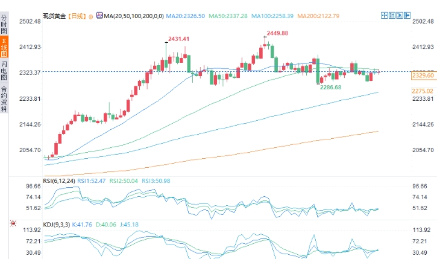Open the 合约资料 tab
Image resolution: width=437 pixels, height=259 pixels.
coord(4,98)
